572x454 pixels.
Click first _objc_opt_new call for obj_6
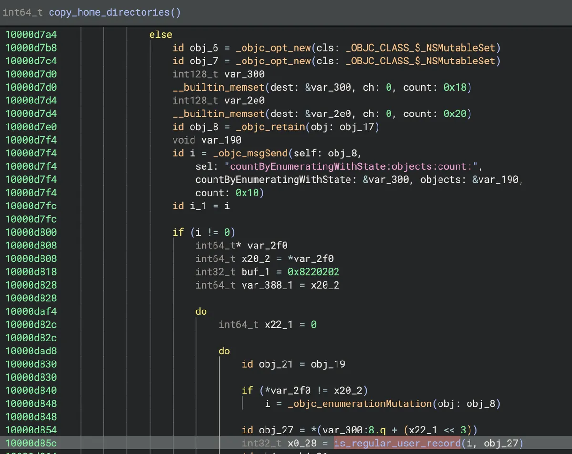pyautogui.click(x=273, y=48)
